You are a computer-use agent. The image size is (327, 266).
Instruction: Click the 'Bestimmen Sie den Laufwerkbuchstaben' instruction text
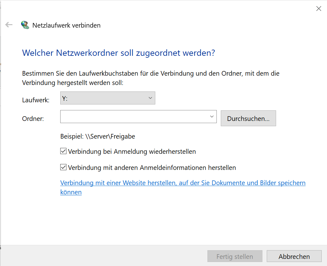coord(151,74)
